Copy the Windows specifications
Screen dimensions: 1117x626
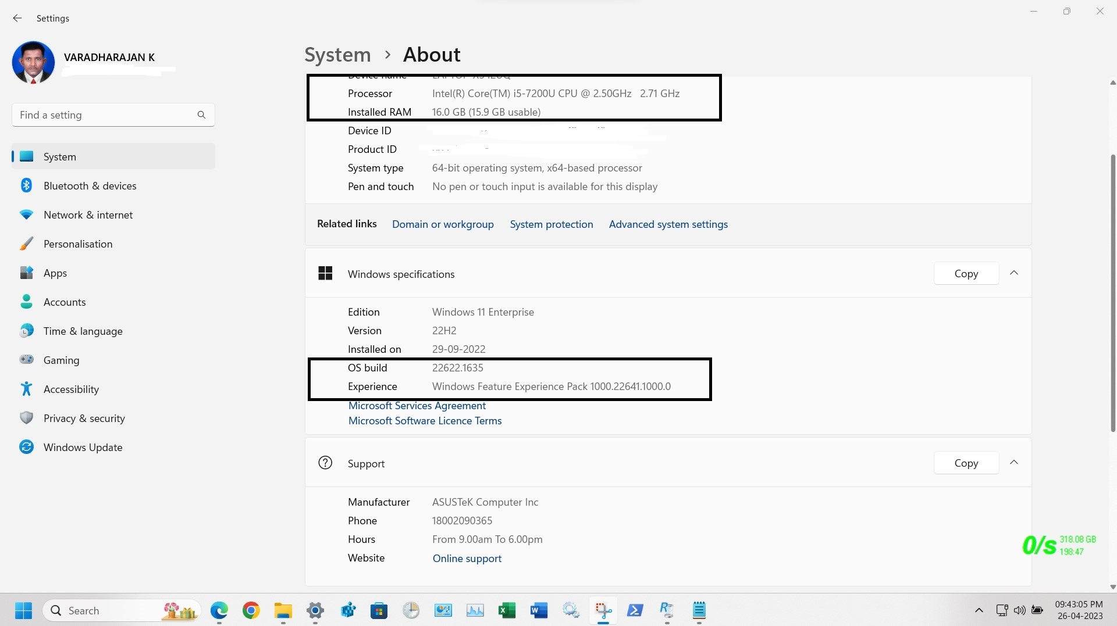[x=966, y=273]
